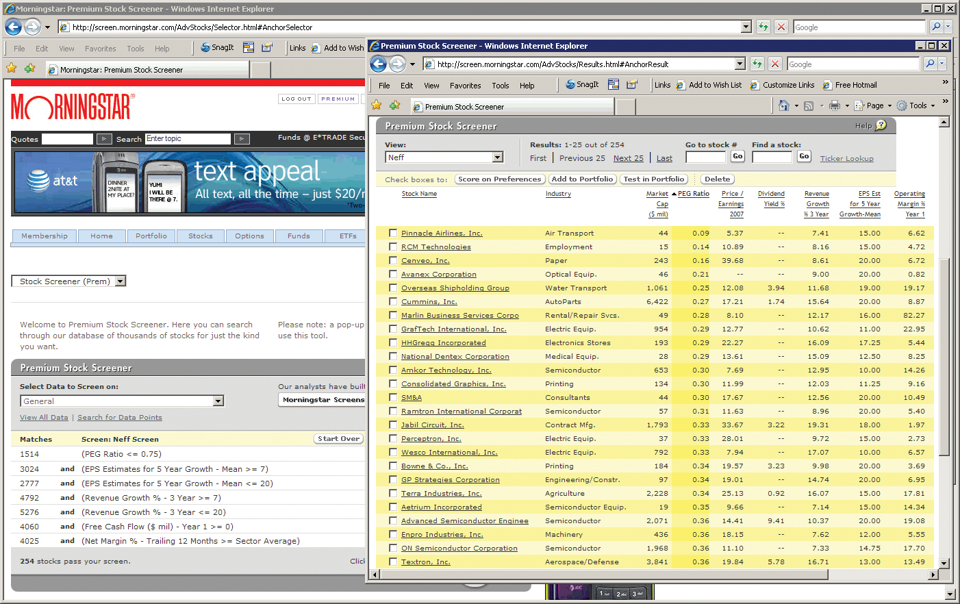Click the Go to stock # input field
960x604 pixels.
pos(705,158)
